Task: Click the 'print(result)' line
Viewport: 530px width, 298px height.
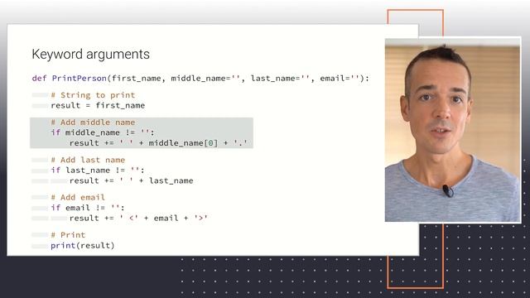Action: point(83,246)
